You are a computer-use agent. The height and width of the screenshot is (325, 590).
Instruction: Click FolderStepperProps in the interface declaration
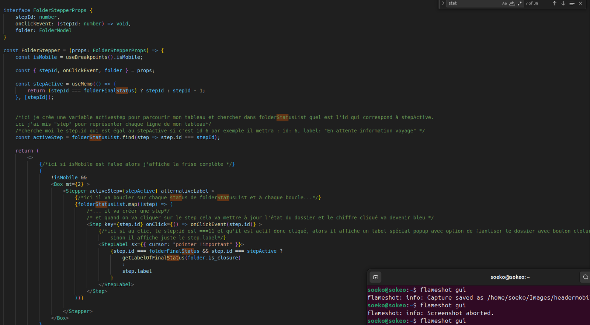coord(60,10)
